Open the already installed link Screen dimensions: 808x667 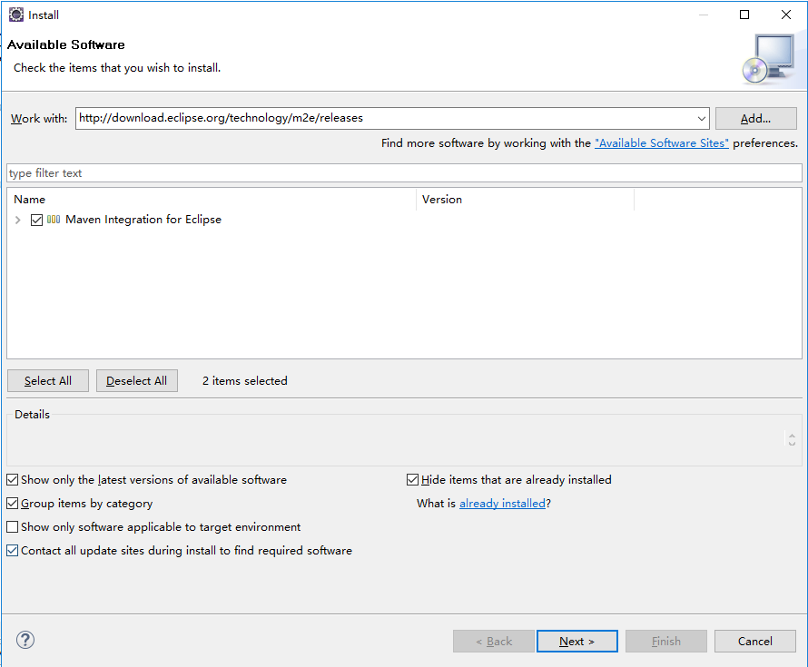(502, 504)
